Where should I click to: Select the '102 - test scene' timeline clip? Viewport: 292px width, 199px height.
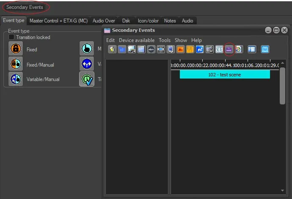pos(225,74)
